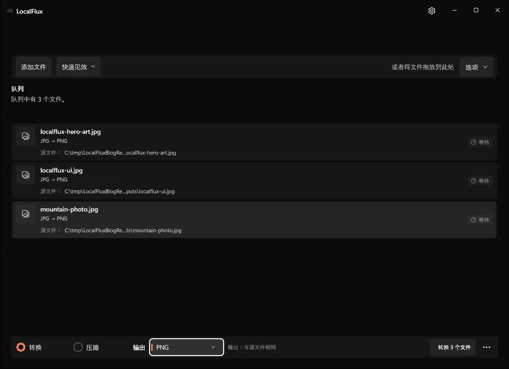This screenshot has height=369, width=509.
Task: Click source path ending ocalflux-hero-art.jpg
Action: pos(120,153)
